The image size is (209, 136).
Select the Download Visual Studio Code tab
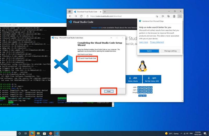point(88,12)
